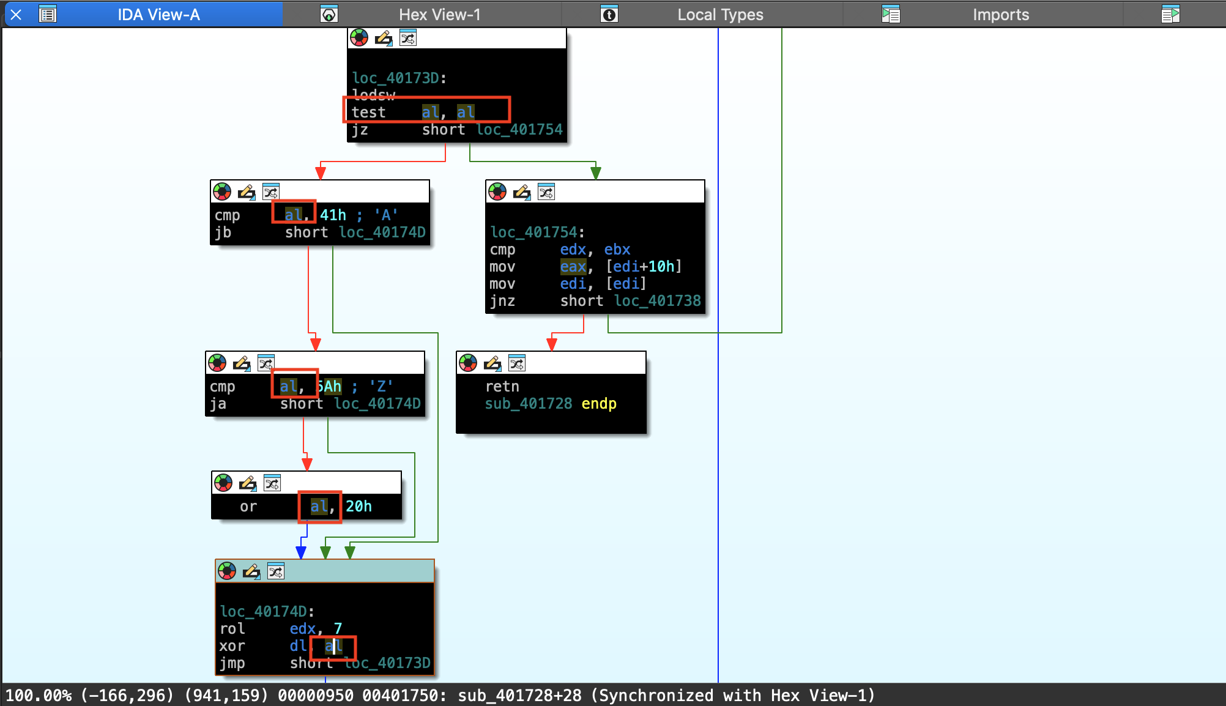Click the 'sub_401728 endp' text

coord(551,404)
